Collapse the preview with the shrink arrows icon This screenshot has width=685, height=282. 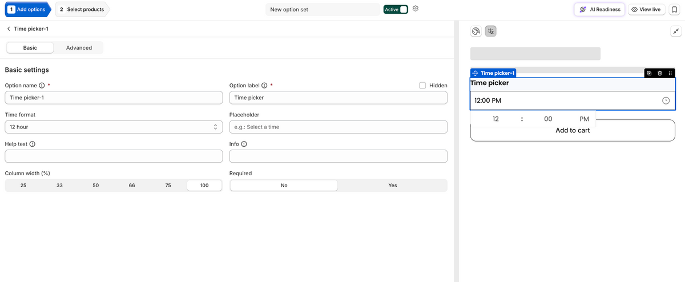click(675, 32)
